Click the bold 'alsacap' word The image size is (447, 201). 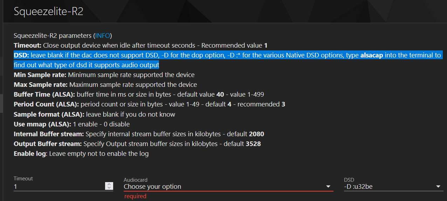click(372, 55)
